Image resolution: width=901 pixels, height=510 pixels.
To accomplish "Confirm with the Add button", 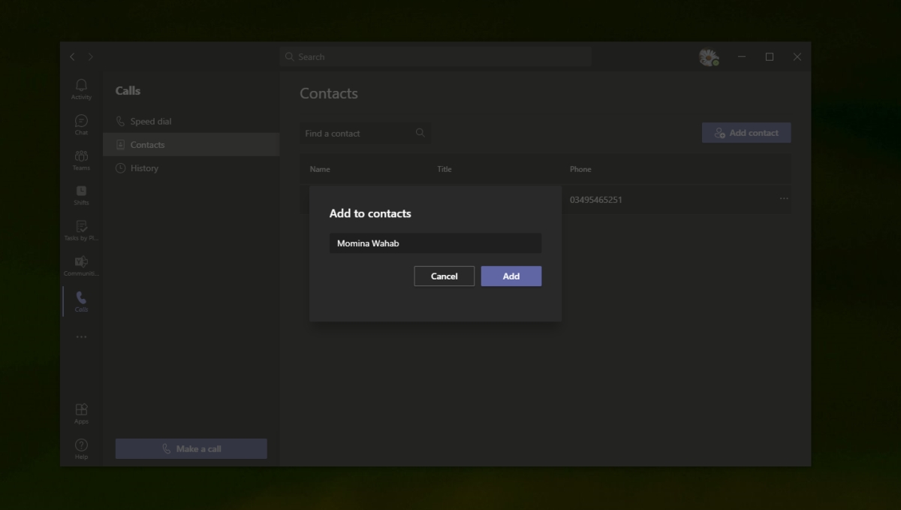I will (511, 276).
